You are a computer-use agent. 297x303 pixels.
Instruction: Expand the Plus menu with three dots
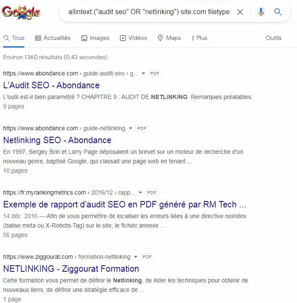(199, 38)
